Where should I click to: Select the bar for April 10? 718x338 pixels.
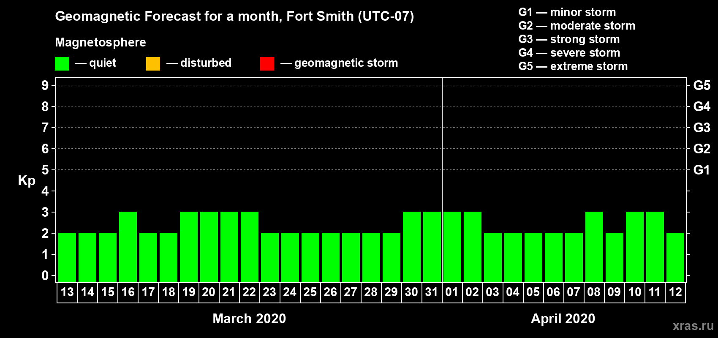coord(635,247)
